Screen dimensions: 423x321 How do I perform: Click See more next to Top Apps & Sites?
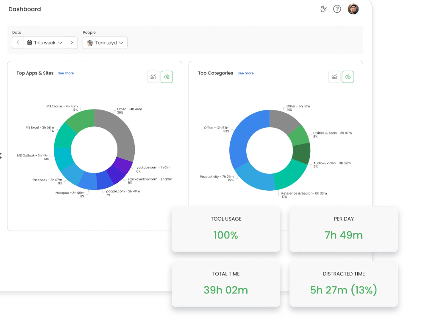point(66,73)
